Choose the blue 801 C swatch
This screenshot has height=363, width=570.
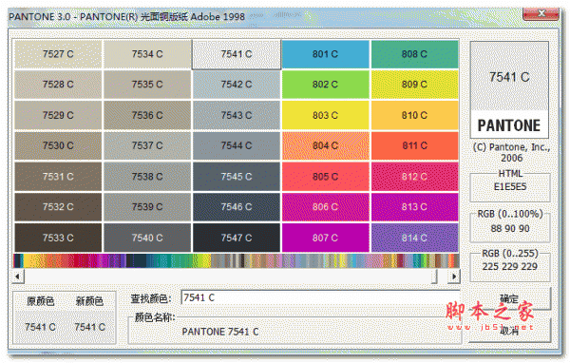point(325,54)
